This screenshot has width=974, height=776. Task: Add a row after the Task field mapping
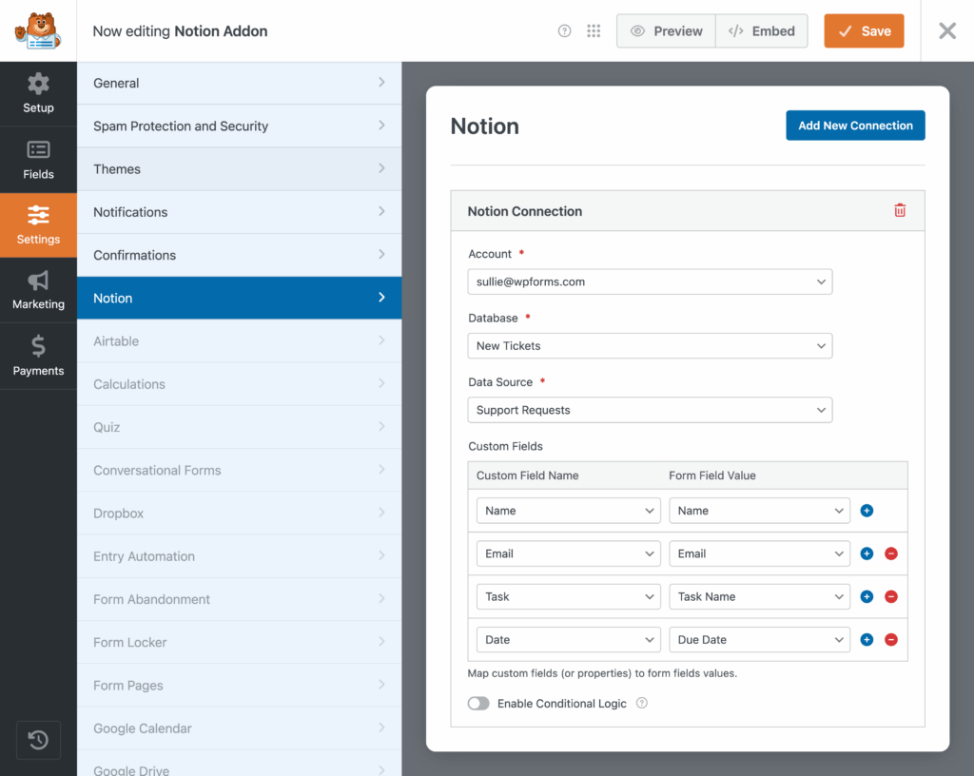point(867,597)
